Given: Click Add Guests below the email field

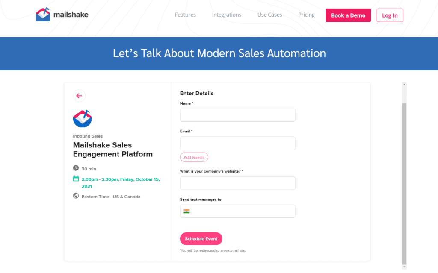Looking at the screenshot, I should point(194,157).
